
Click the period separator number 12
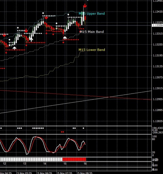(x=4, y=164)
